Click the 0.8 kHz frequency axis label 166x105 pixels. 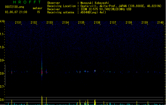(2, 73)
